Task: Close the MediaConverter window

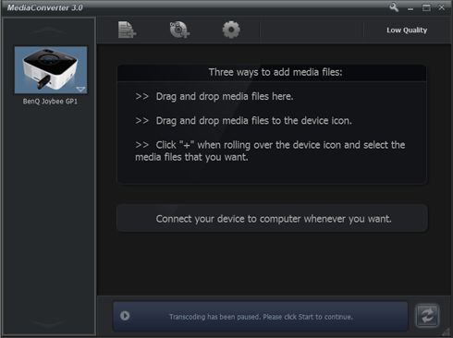Action: [442, 7]
